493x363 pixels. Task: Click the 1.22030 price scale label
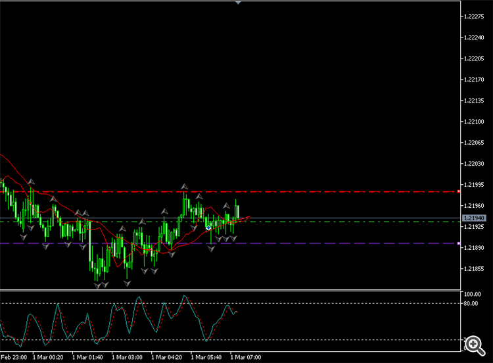point(474,164)
